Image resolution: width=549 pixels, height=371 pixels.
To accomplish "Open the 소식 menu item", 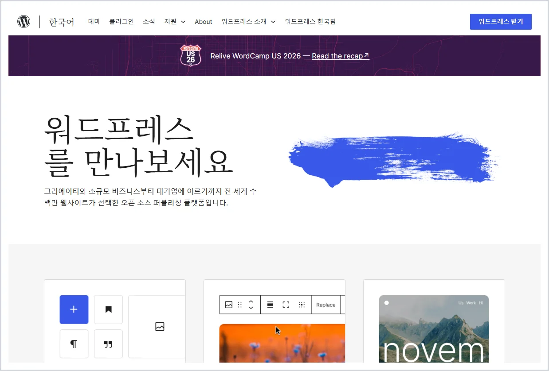I will point(149,21).
